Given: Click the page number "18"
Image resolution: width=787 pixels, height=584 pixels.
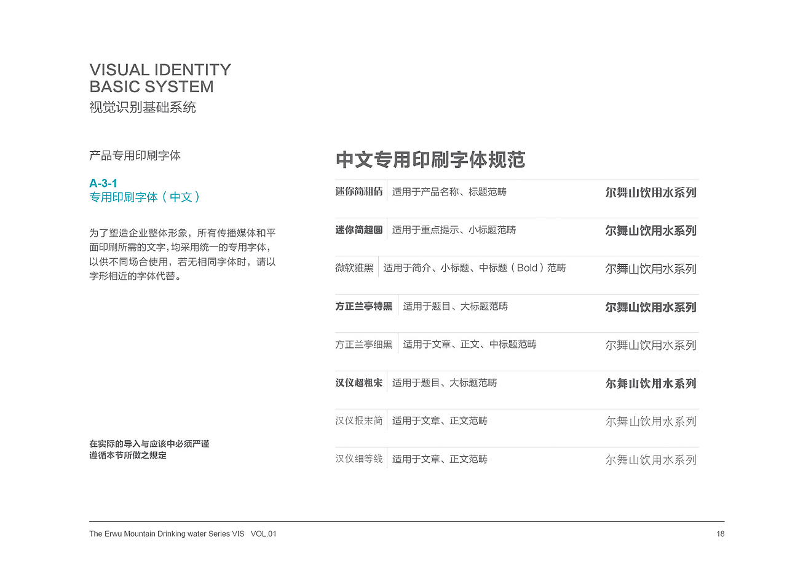Looking at the screenshot, I should (x=721, y=534).
